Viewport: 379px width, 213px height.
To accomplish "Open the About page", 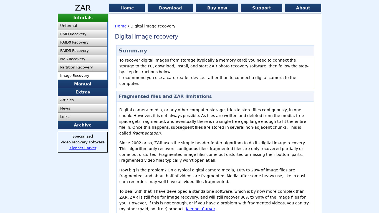I will (303, 8).
